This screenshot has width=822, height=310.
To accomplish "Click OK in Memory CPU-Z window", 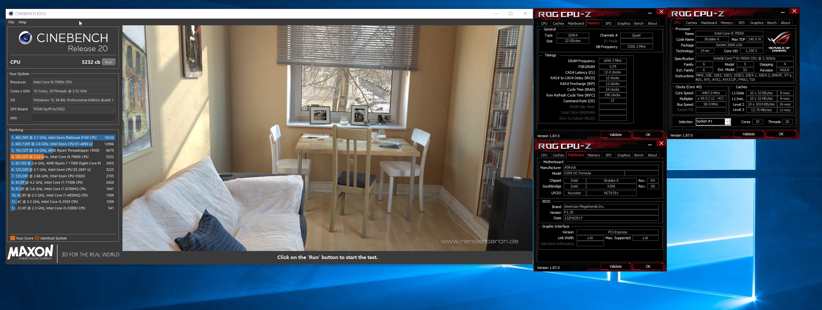I will pos(648,135).
